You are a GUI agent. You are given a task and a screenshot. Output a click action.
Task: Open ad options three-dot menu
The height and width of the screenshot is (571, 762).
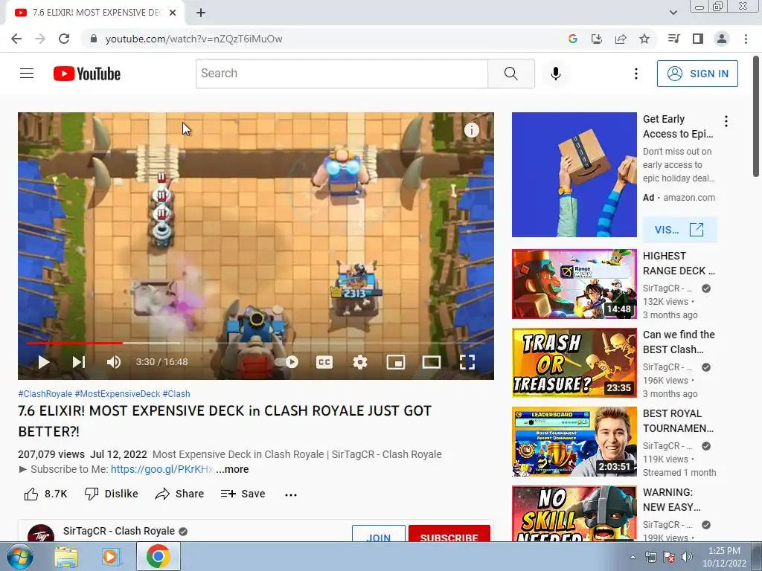click(x=726, y=121)
